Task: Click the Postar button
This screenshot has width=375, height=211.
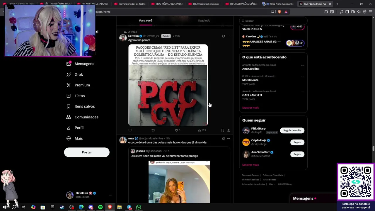Action: click(87, 152)
